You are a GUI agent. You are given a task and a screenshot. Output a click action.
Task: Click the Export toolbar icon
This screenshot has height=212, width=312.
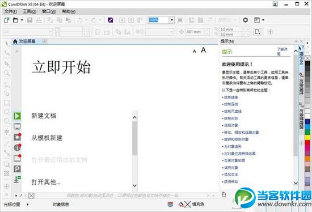coord(131,20)
